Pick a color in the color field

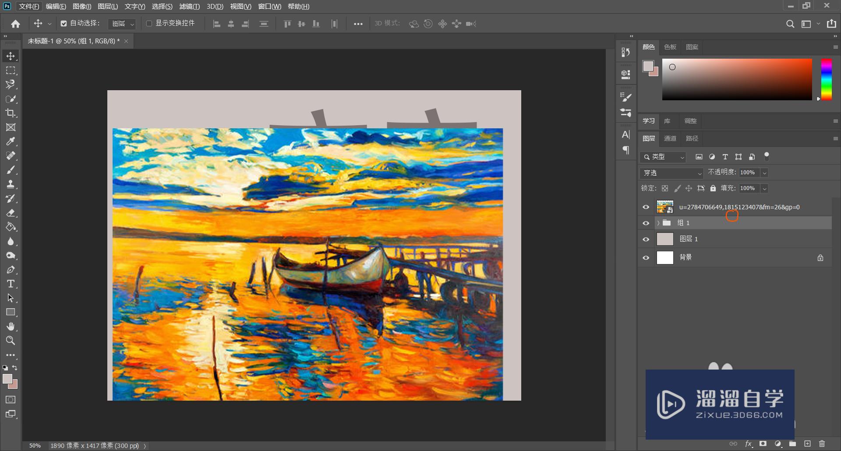737,79
